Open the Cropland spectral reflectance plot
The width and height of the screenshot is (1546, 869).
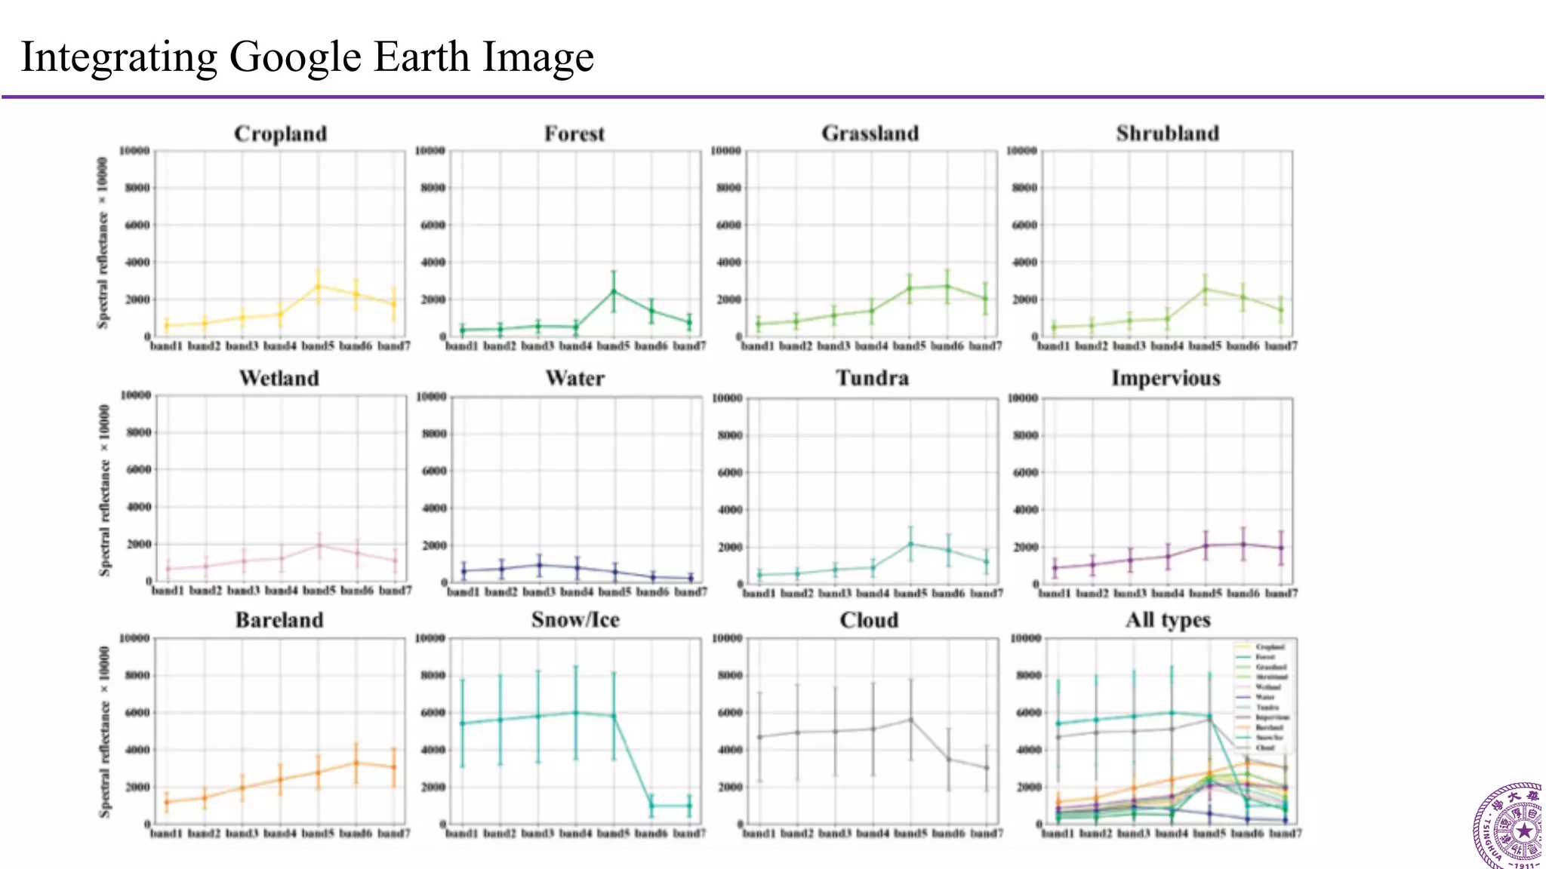point(280,244)
